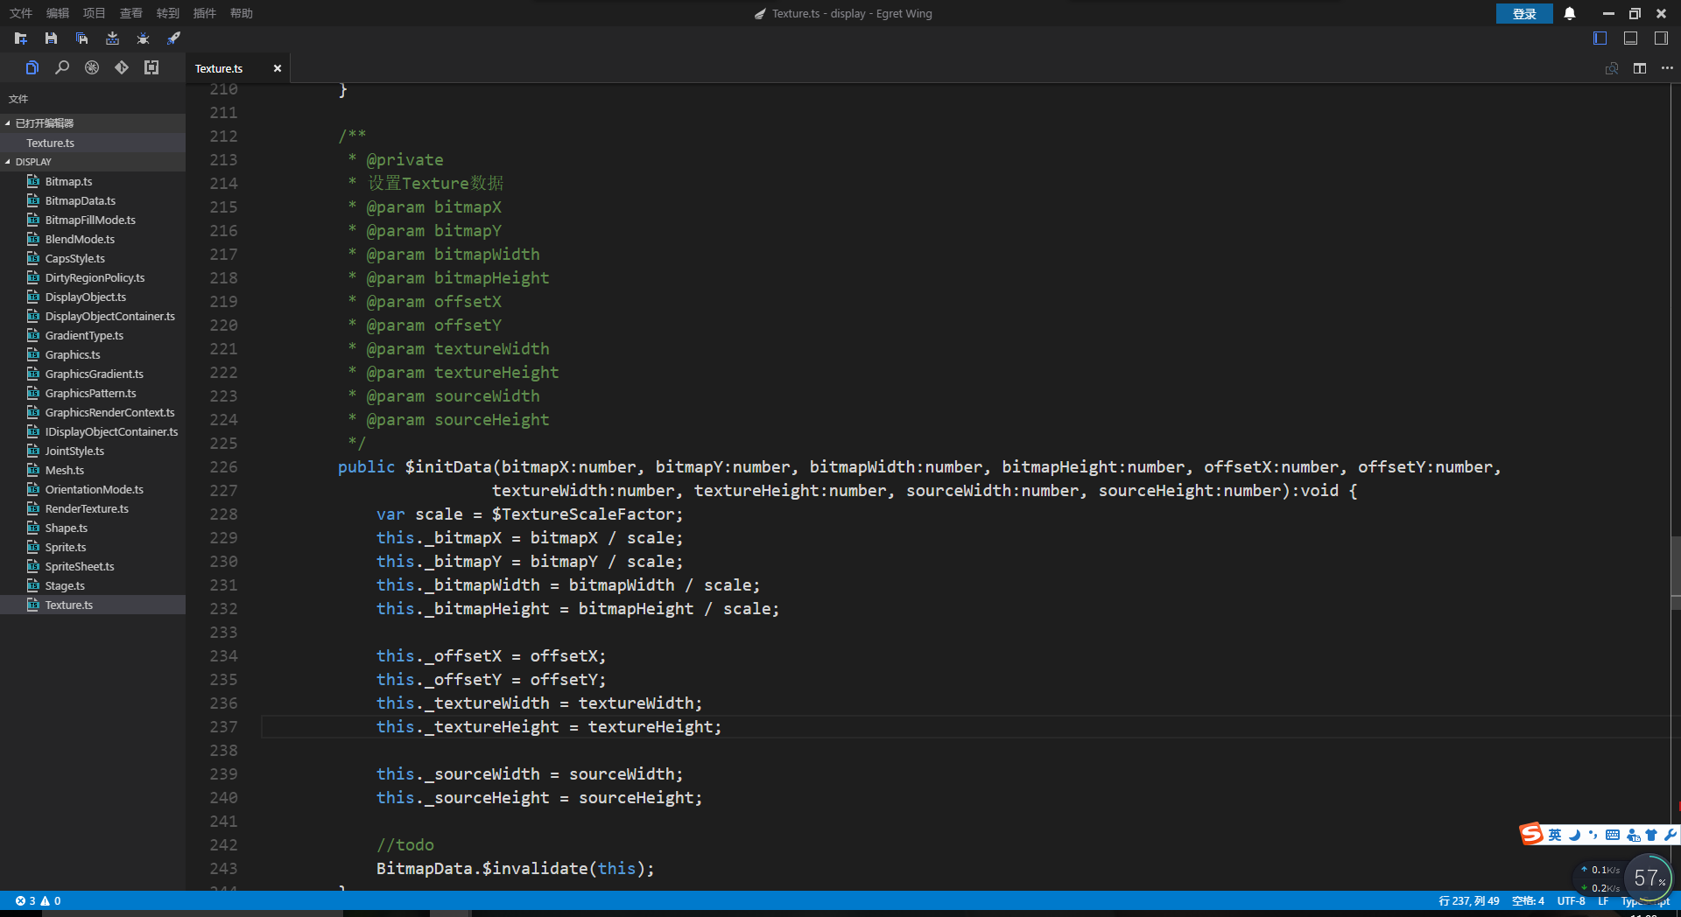Open DirtyRegionPolicy.ts in the file tree

click(93, 277)
